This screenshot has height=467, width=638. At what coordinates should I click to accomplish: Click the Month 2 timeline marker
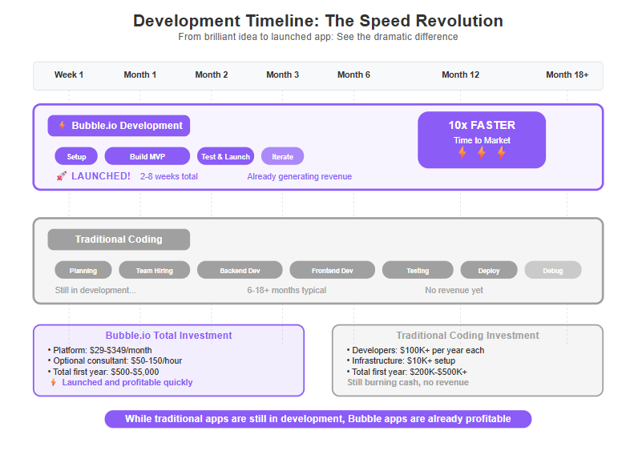[x=211, y=74]
